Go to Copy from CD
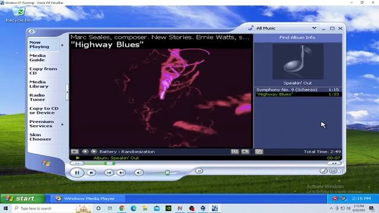Image resolution: width=379 pixels, height=213 pixels. click(x=43, y=71)
